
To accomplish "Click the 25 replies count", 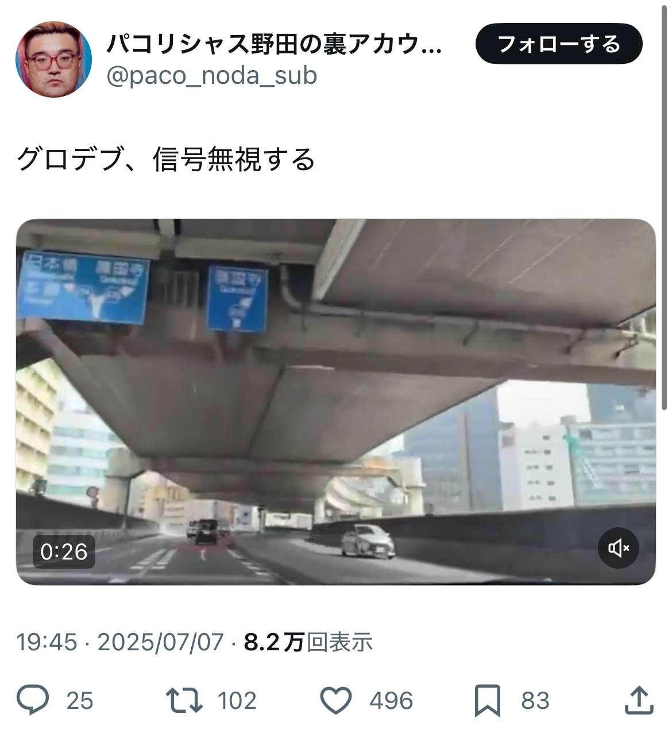I will 80,701.
